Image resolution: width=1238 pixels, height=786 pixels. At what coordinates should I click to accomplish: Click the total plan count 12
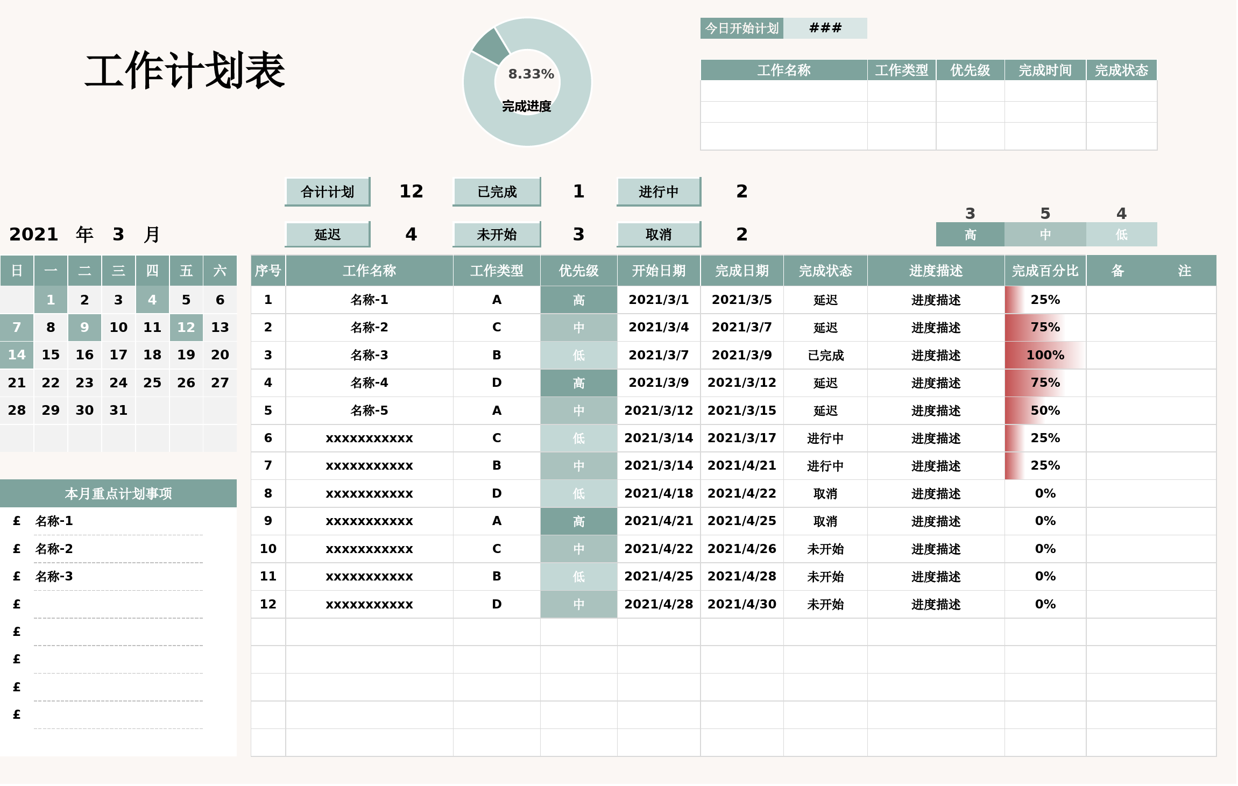[411, 192]
